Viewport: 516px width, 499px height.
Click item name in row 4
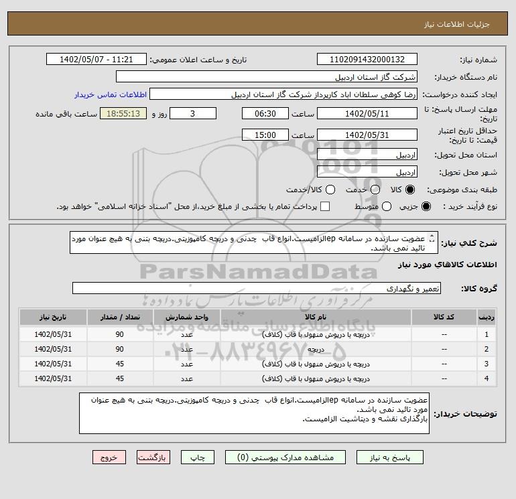click(316, 378)
